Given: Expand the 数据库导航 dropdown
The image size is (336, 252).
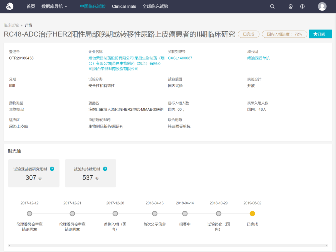Looking at the screenshot, I should (54, 7).
